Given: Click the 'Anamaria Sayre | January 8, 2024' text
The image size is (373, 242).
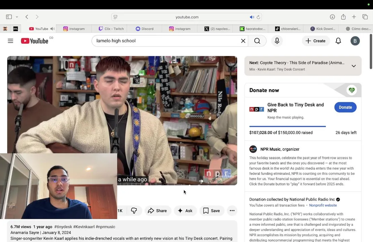Looking at the screenshot, I should coord(41,233).
